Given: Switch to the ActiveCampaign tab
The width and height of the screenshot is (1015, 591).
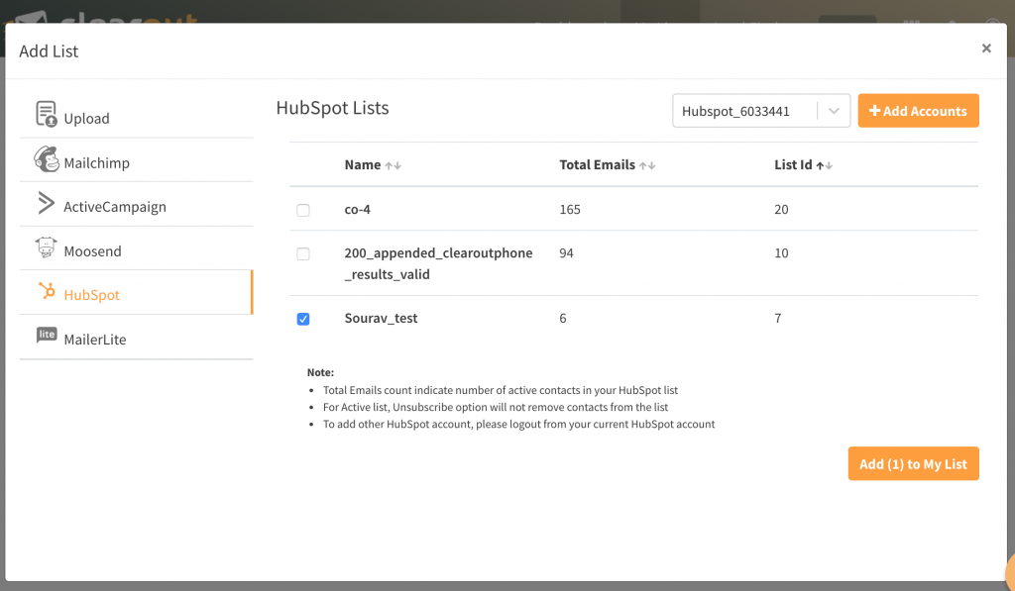Looking at the screenshot, I should 136,204.
